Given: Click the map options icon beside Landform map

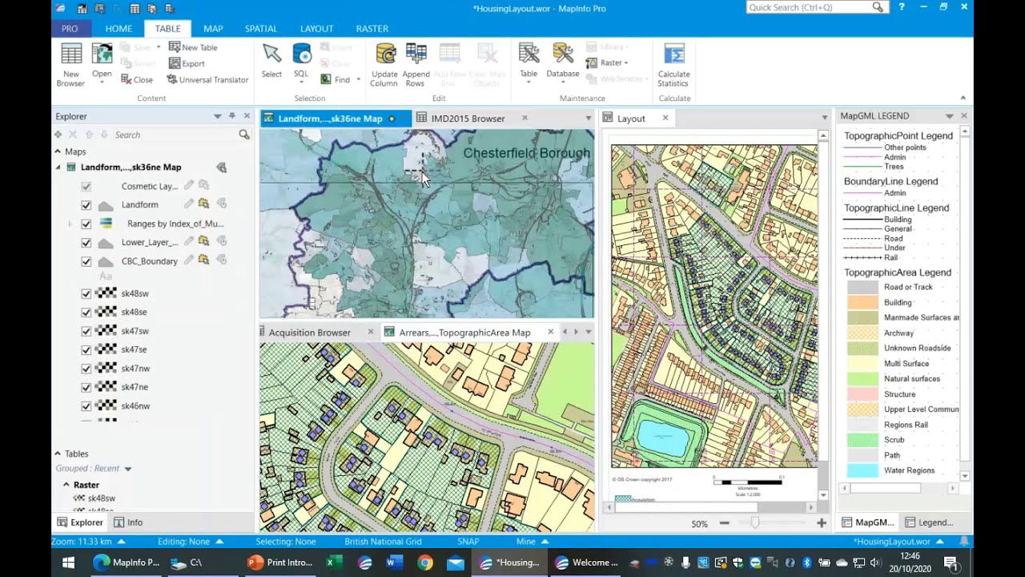Looking at the screenshot, I should 222,167.
